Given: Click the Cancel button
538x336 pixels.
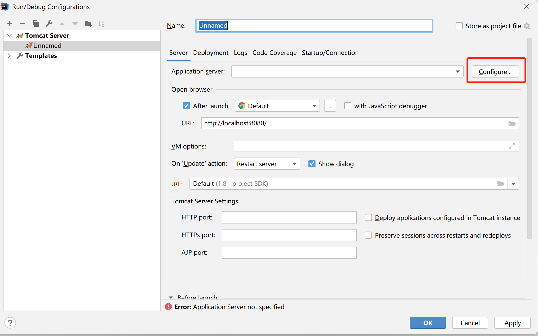Looking at the screenshot, I should click(x=470, y=323).
